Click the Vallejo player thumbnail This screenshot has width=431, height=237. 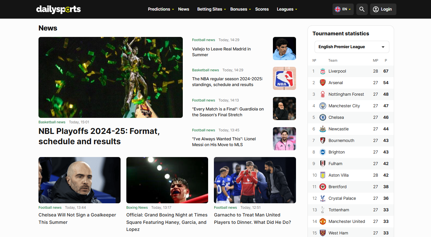tap(284, 48)
